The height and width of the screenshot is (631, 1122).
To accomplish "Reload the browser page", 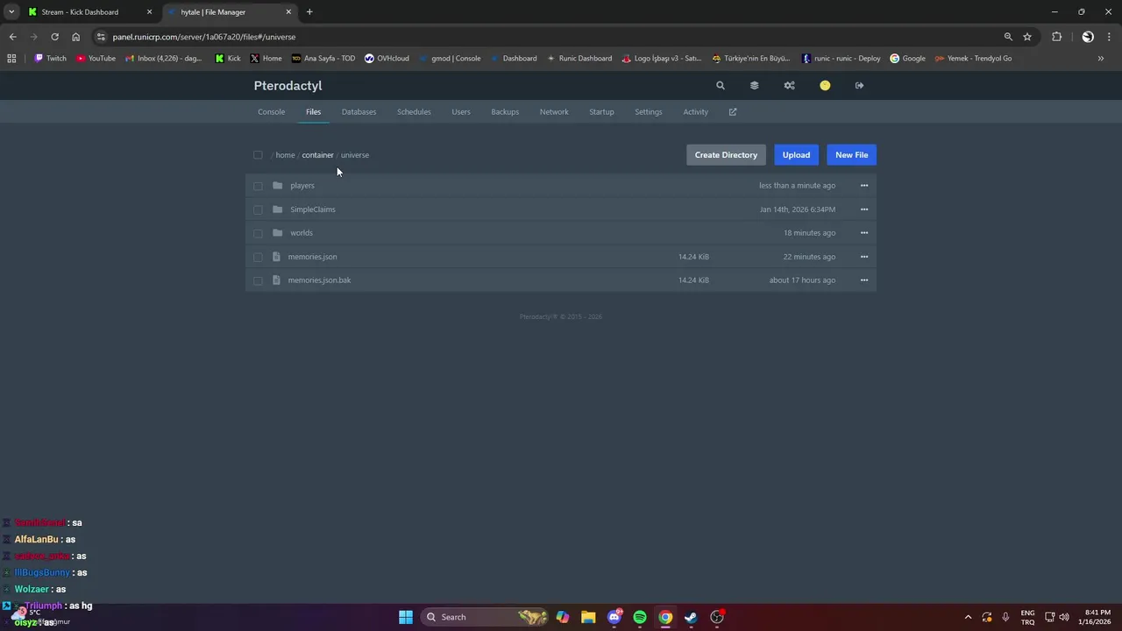I will [x=54, y=37].
